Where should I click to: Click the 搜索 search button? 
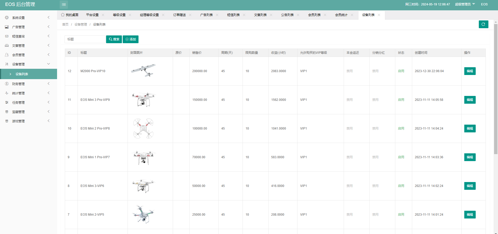click(x=114, y=39)
